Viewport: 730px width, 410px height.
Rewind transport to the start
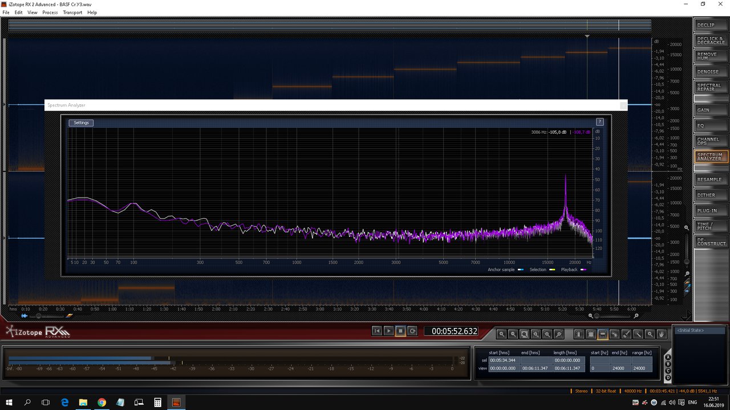click(x=376, y=331)
